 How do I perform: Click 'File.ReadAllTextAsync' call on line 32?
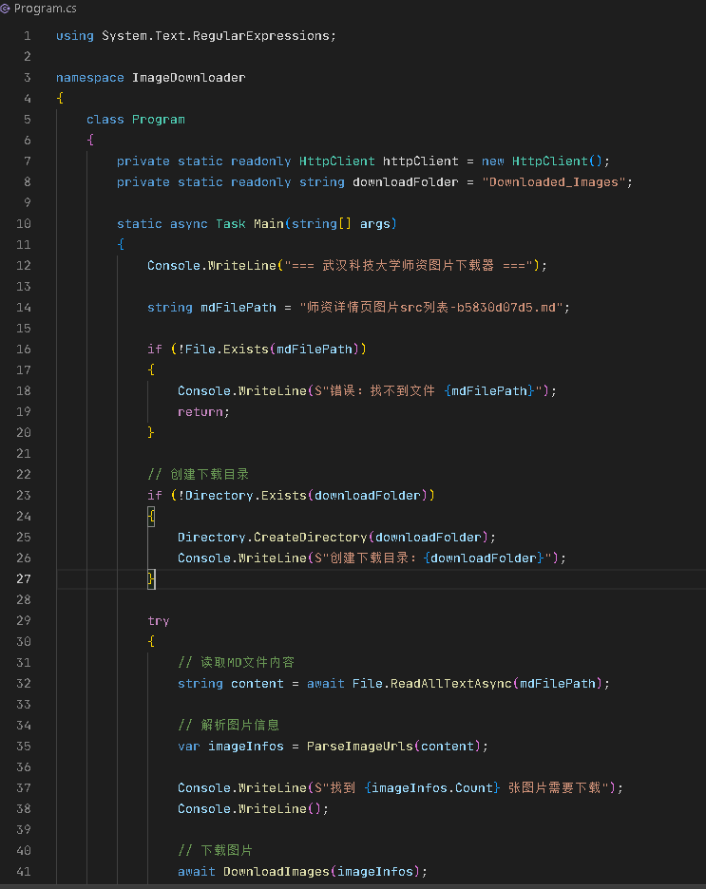click(432, 683)
